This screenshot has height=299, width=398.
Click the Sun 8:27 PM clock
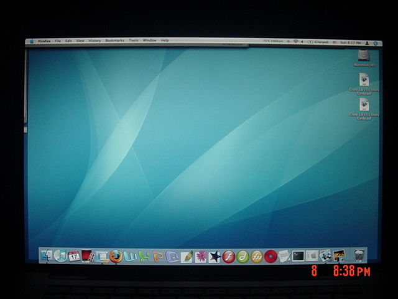coord(351,43)
